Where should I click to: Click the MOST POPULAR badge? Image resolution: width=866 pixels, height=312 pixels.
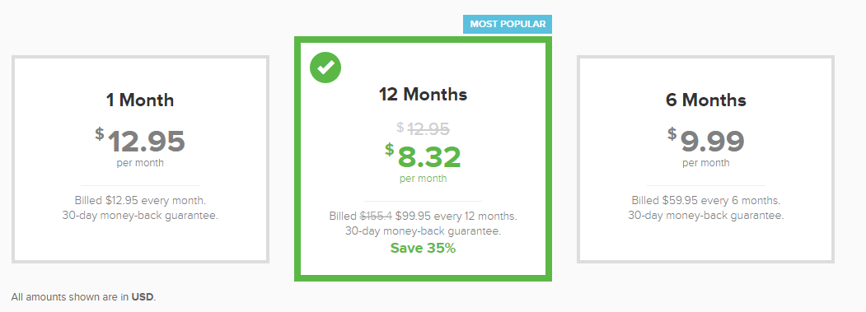508,25
